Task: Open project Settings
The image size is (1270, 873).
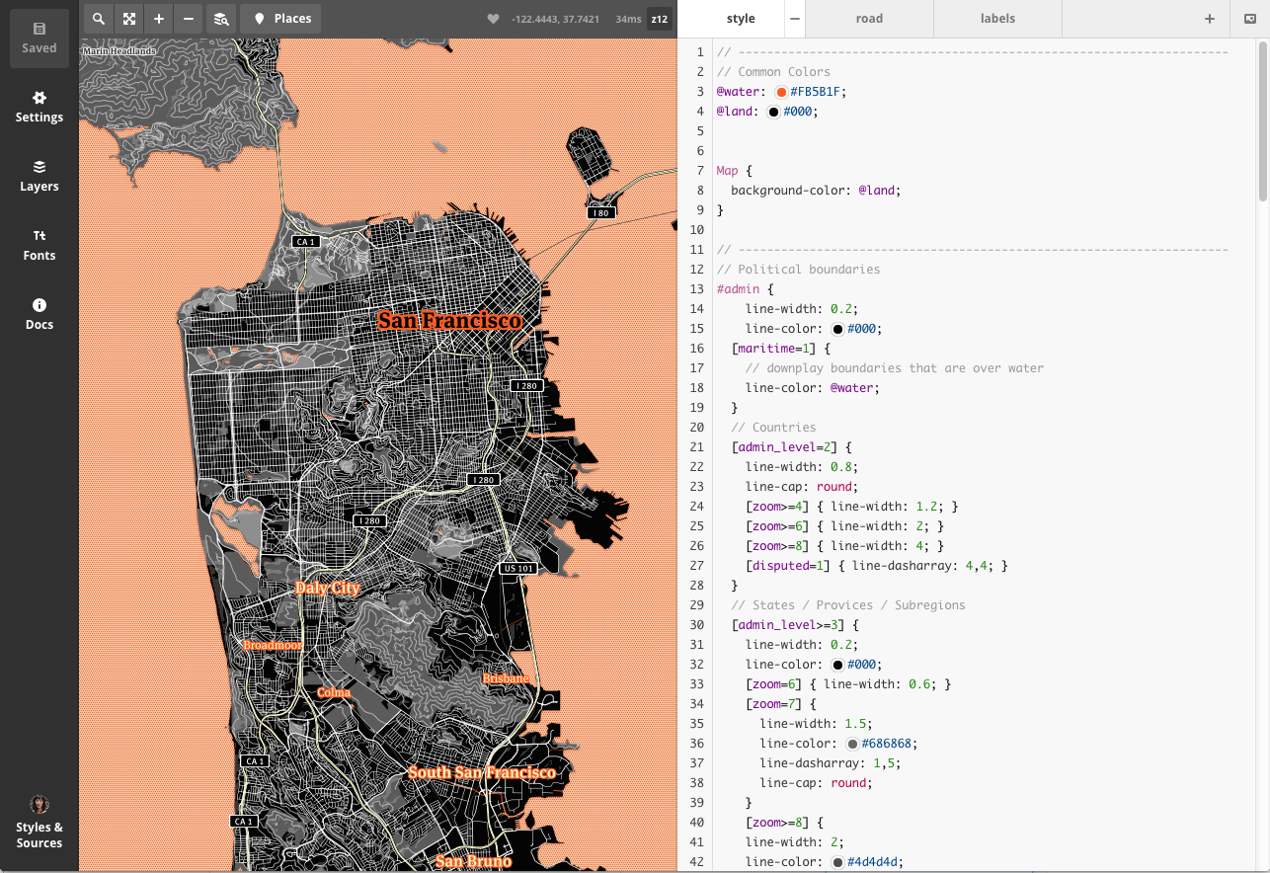Action: [x=40, y=107]
